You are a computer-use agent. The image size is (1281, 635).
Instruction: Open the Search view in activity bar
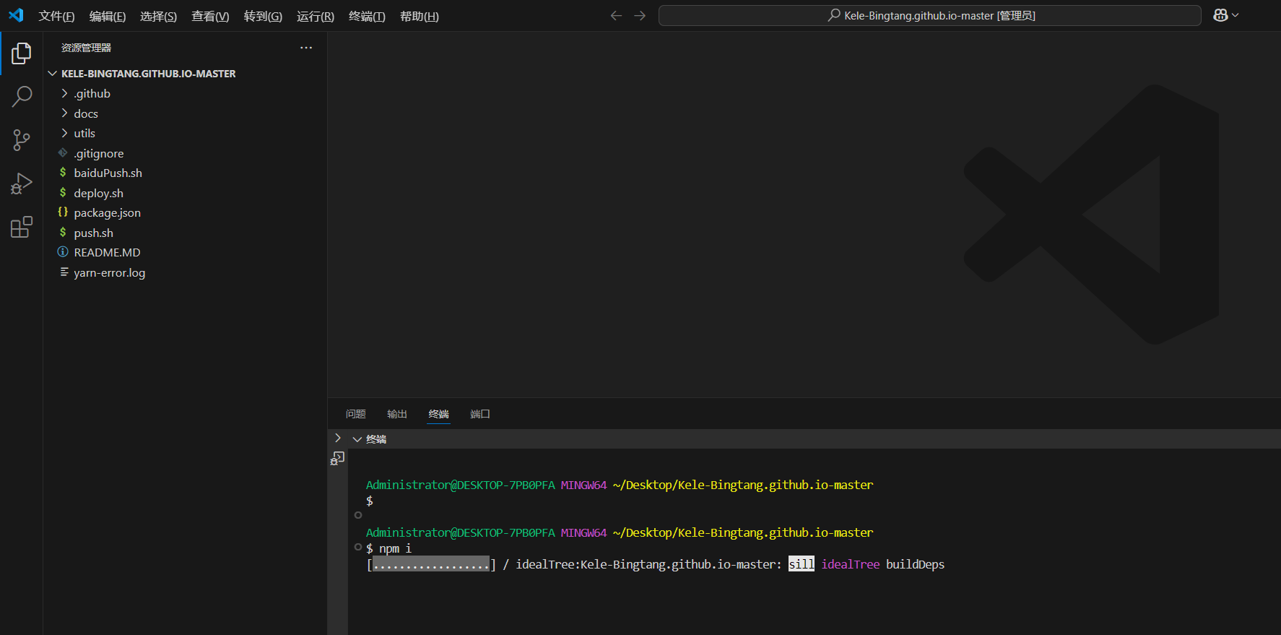click(22, 96)
